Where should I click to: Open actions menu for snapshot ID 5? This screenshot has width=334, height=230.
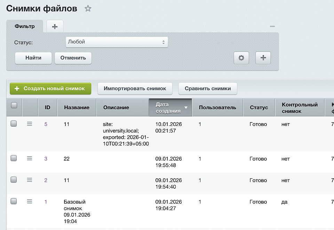pyautogui.click(x=29, y=123)
